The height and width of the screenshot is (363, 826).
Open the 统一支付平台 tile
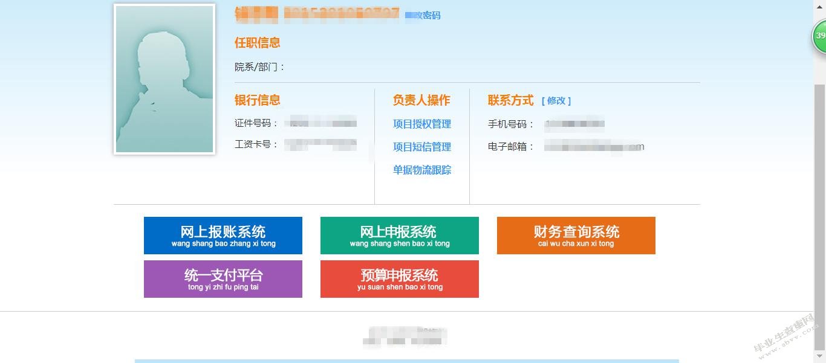click(223, 279)
